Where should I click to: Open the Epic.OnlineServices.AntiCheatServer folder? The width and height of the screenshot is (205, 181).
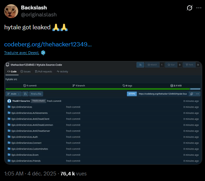31,131
